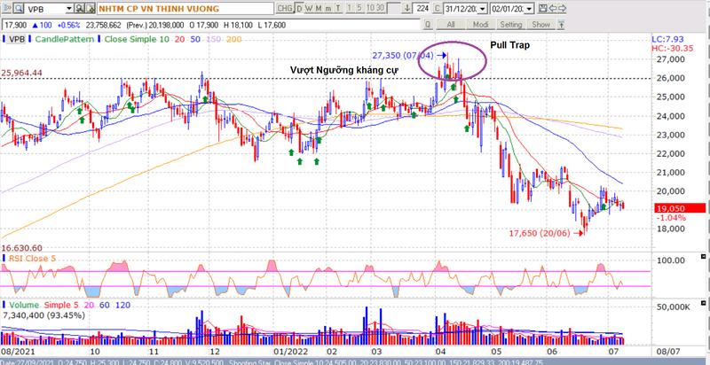Click the Volume Simple 5 legend value
The height and width of the screenshot is (365, 710).
point(62,306)
